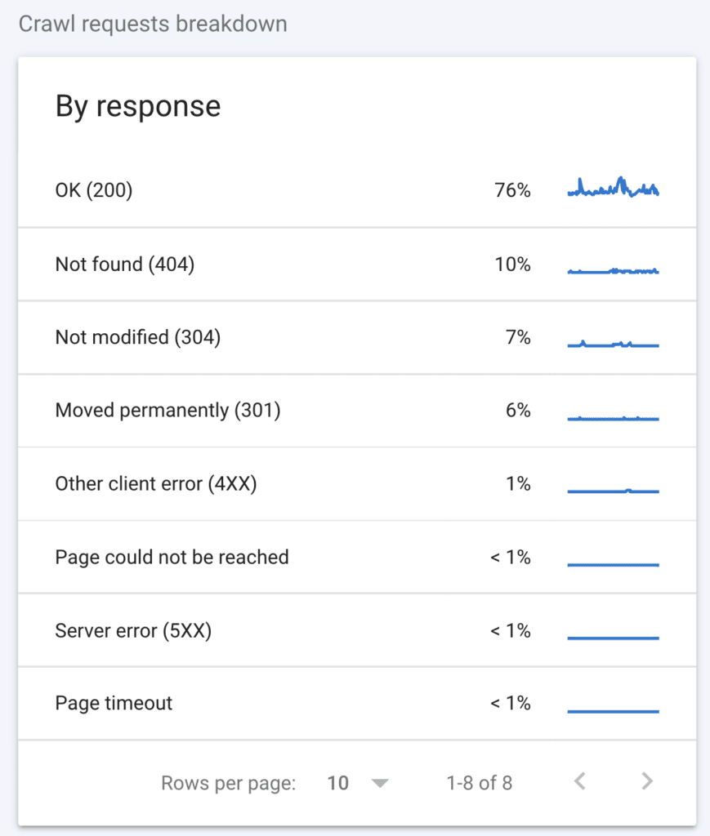Select the 1-8 of 8 page indicator
The height and width of the screenshot is (836, 710).
pyautogui.click(x=480, y=782)
